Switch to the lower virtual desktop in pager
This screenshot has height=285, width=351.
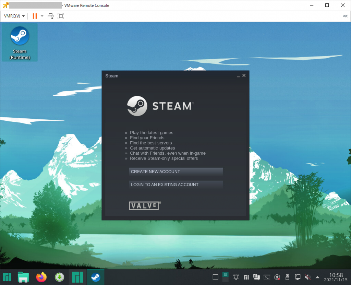pos(226,280)
